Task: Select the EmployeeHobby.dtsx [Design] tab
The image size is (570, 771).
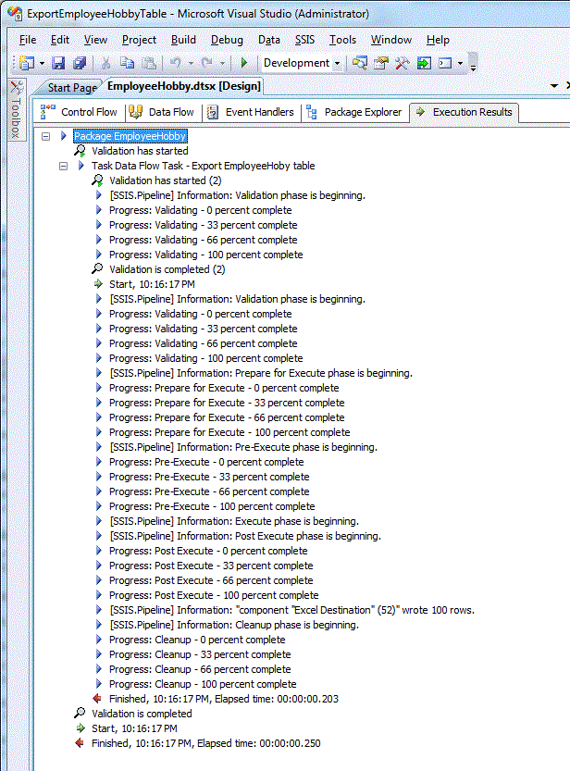Action: 184,87
